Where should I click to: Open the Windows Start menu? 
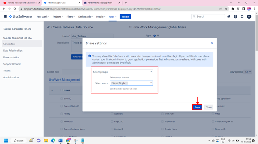[6, 141]
